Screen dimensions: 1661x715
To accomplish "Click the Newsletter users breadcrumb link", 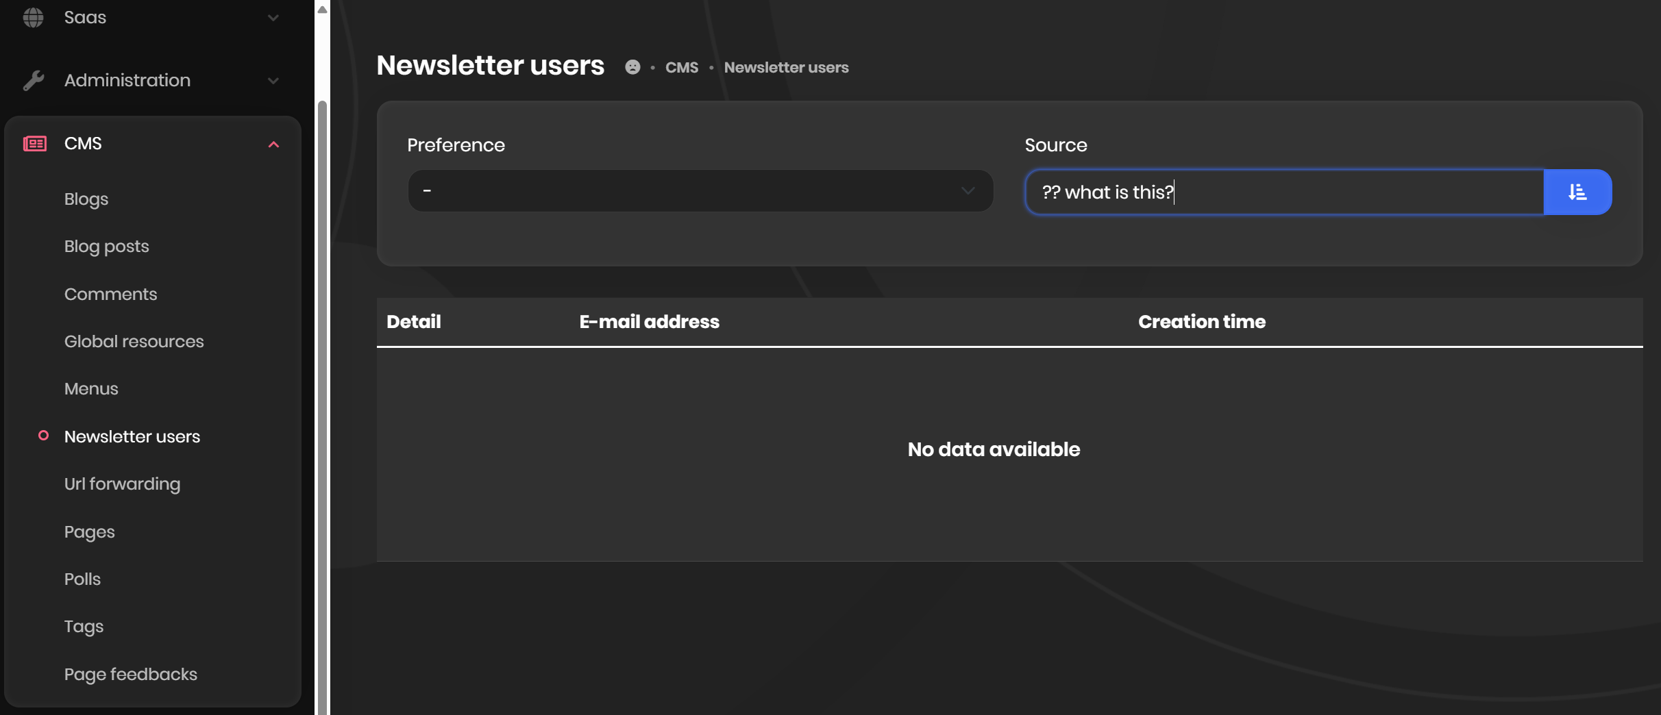I will pos(786,68).
